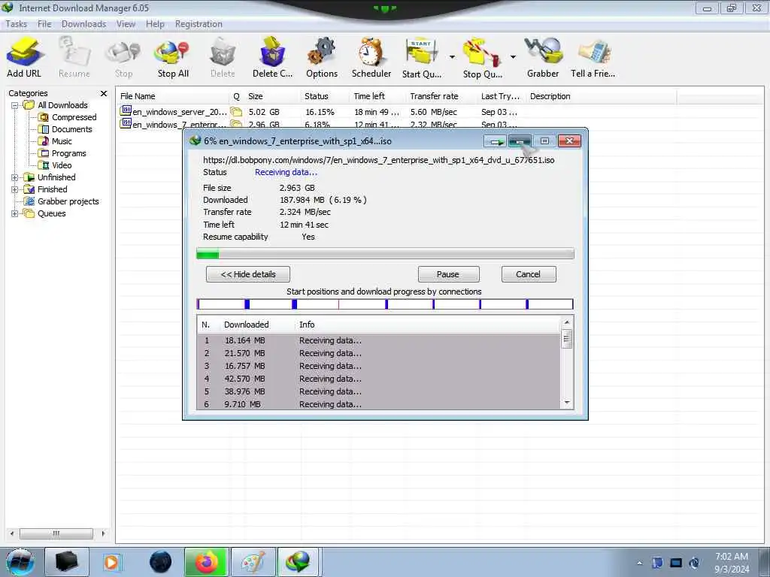
Task: Open Paint from the taskbar
Action: (253, 562)
